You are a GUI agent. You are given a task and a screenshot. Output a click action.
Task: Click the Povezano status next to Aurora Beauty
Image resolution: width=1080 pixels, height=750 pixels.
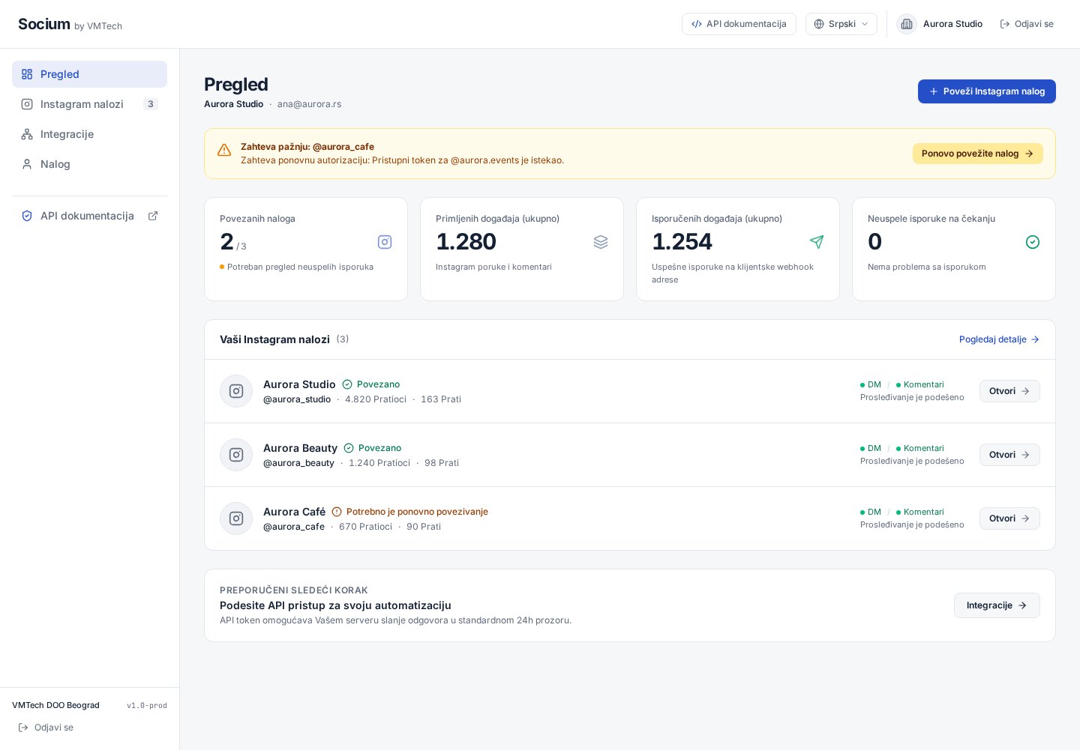click(x=373, y=448)
